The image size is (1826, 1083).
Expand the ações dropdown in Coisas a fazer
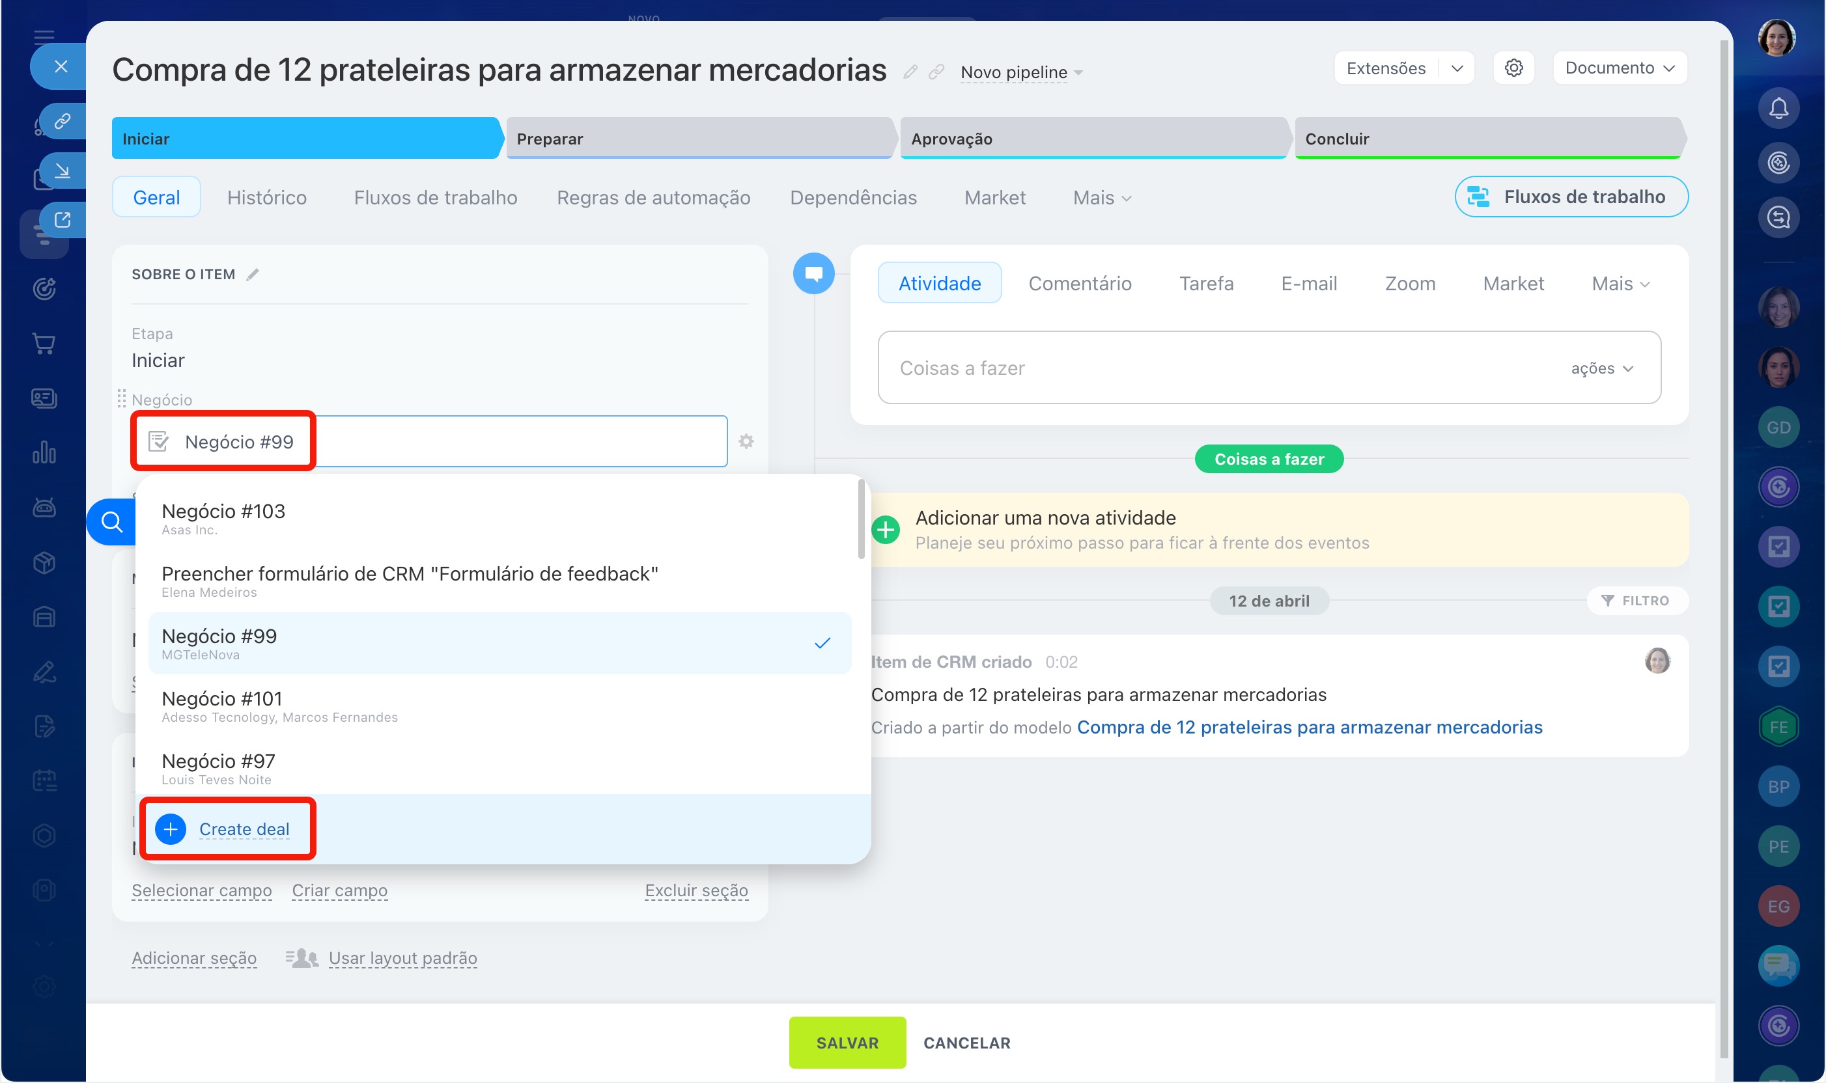coord(1601,368)
